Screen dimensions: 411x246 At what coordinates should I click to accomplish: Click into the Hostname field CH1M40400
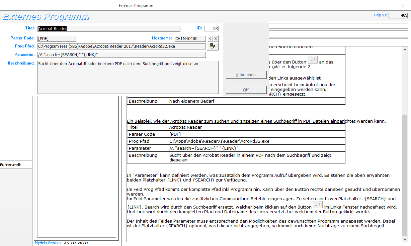(x=190, y=39)
